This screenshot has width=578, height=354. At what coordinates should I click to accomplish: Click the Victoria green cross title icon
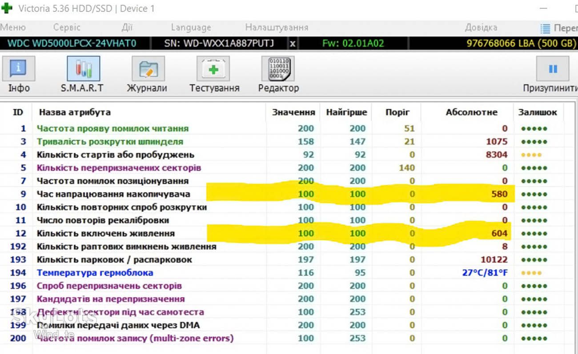(x=7, y=8)
